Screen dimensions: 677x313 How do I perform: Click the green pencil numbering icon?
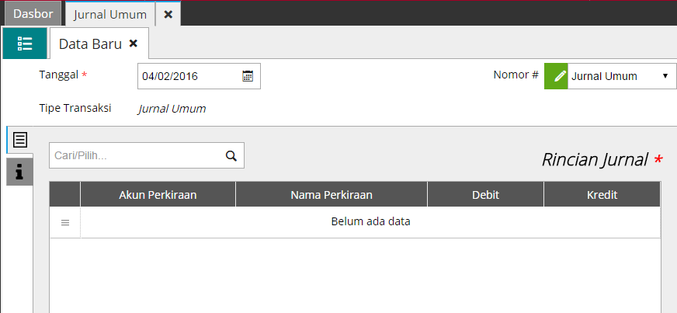click(x=556, y=76)
